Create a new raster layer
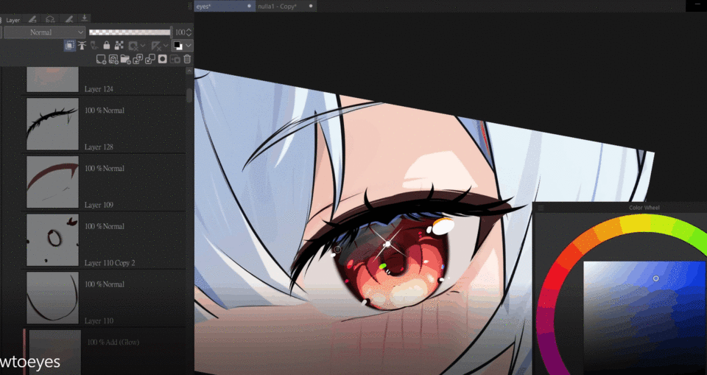Image resolution: width=707 pixels, height=375 pixels. pyautogui.click(x=102, y=59)
